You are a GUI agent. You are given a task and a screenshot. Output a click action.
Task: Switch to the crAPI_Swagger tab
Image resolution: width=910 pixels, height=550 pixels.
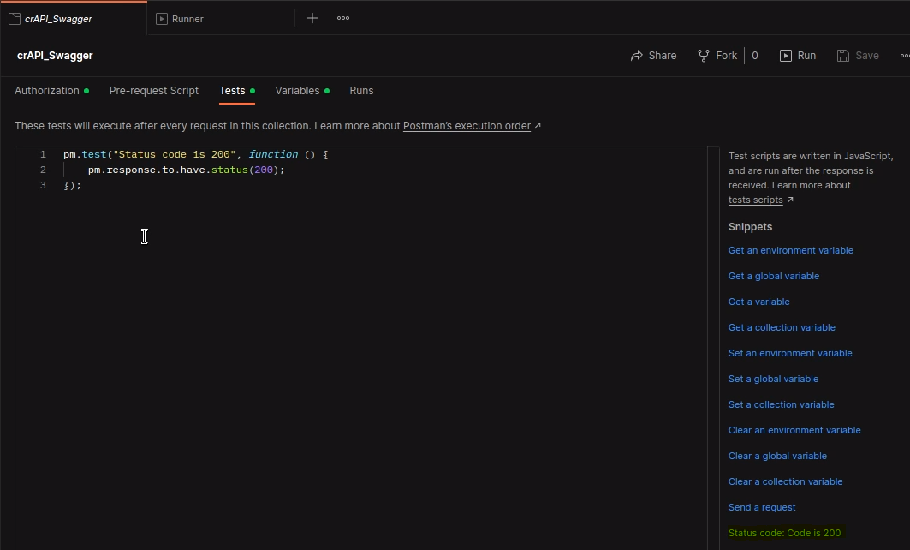(58, 19)
